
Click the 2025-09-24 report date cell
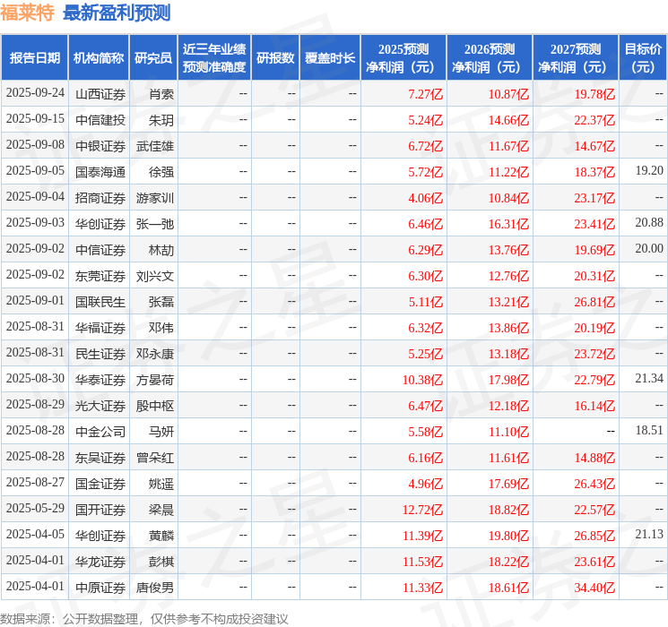35,93
